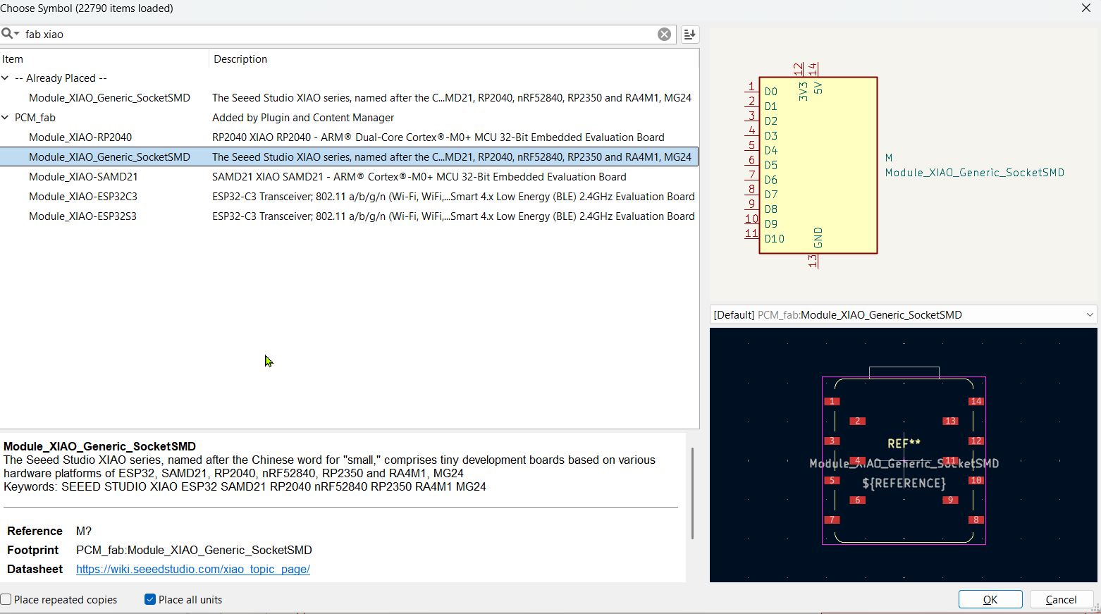Click the details panel scrollbar
The width and height of the screenshot is (1101, 614).
coord(693,493)
